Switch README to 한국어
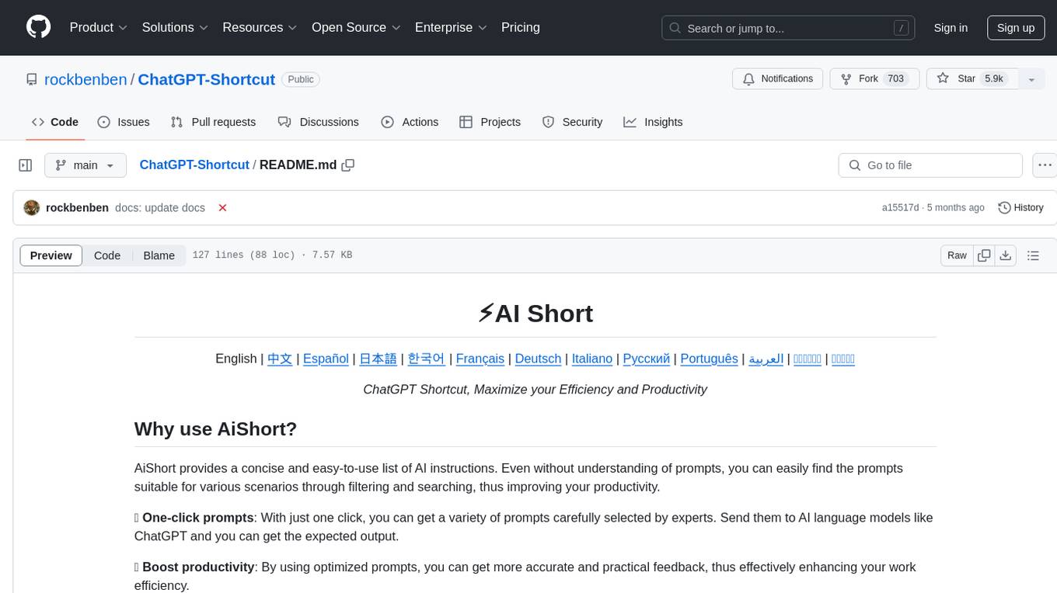The image size is (1057, 593). coord(427,359)
